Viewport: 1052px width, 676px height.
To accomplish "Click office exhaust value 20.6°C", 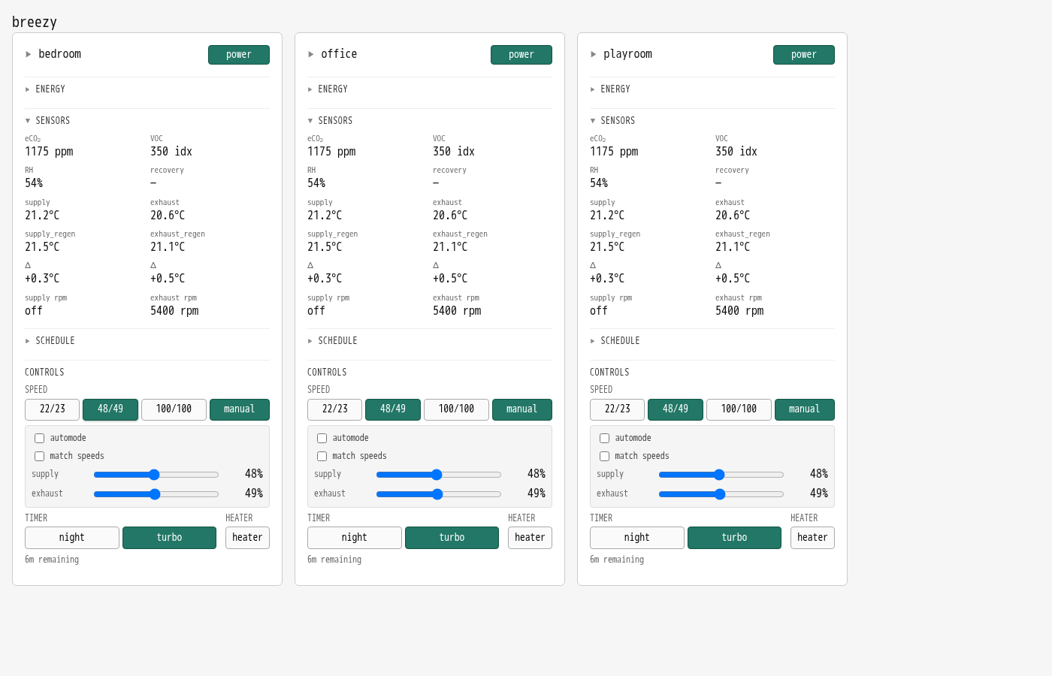I will pyautogui.click(x=450, y=216).
